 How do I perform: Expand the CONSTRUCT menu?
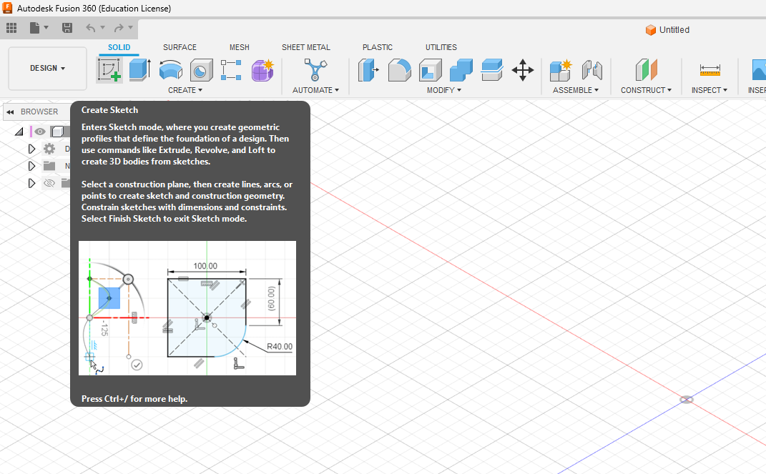pyautogui.click(x=646, y=90)
